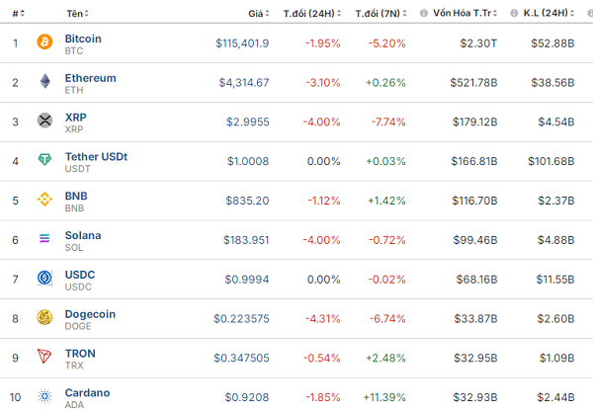
Task: Click info icon beside K.L (24H)
Action: pyautogui.click(x=514, y=13)
